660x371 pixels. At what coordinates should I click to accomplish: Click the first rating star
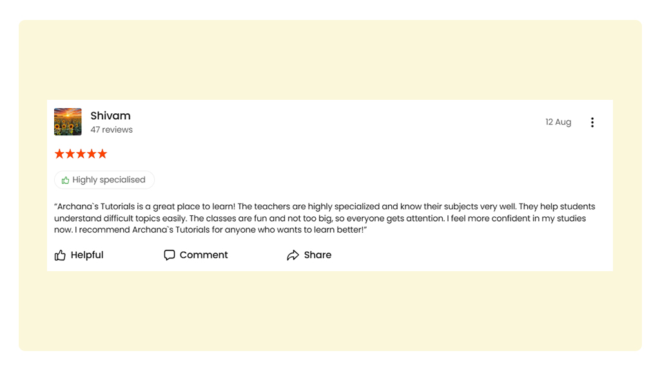[59, 154]
